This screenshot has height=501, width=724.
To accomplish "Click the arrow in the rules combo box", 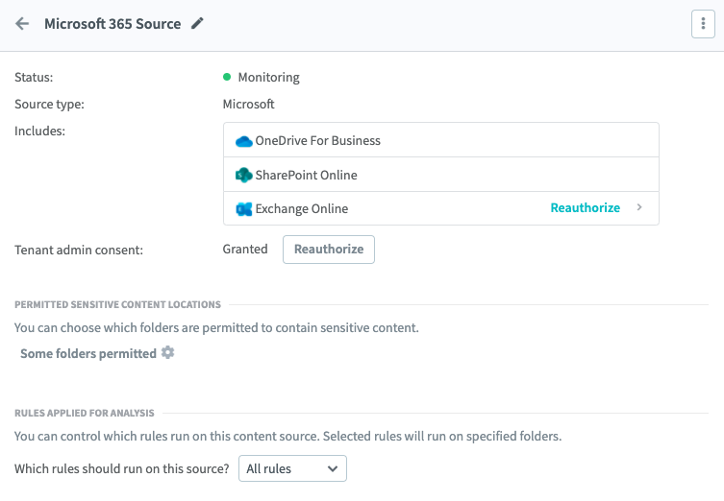I will (333, 468).
